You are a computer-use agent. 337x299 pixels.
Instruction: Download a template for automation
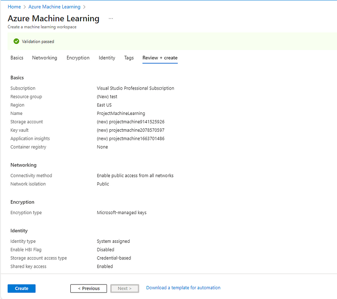click(183, 288)
